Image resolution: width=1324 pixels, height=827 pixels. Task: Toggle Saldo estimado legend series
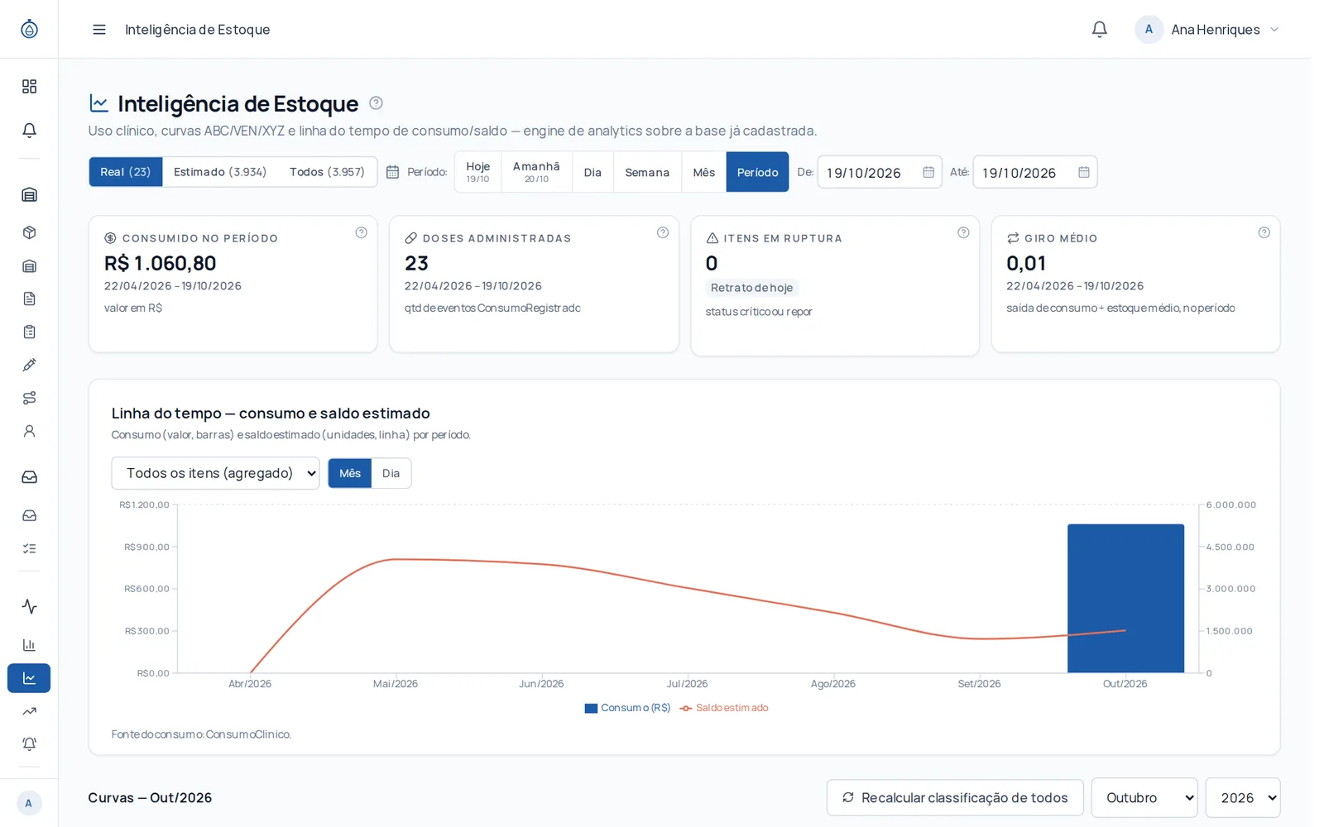click(724, 708)
